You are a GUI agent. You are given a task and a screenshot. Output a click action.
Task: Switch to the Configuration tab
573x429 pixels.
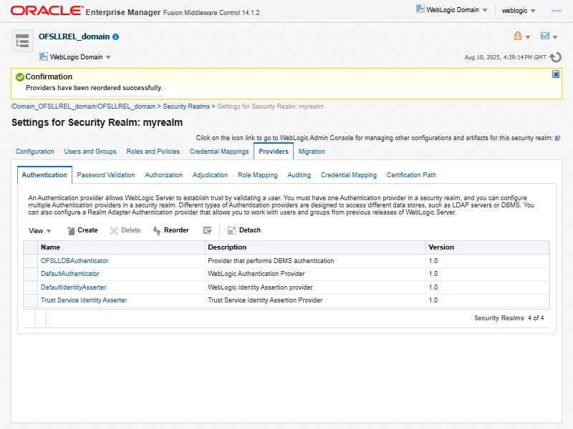34,152
